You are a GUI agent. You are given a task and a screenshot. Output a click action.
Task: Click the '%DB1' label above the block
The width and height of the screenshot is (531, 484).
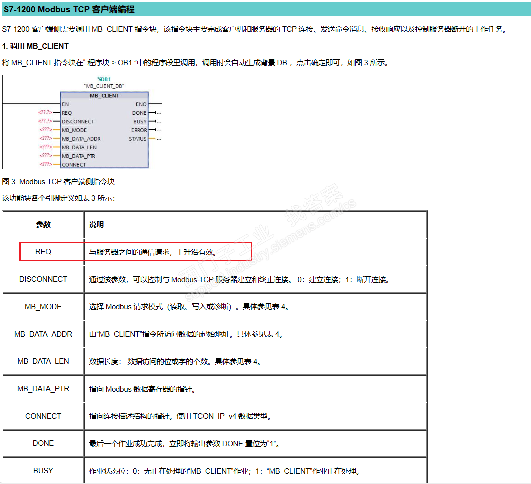pos(104,79)
